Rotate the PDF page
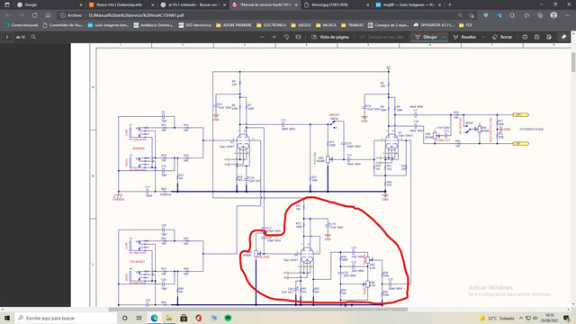Viewport: 576px width, 324px height. pos(286,37)
